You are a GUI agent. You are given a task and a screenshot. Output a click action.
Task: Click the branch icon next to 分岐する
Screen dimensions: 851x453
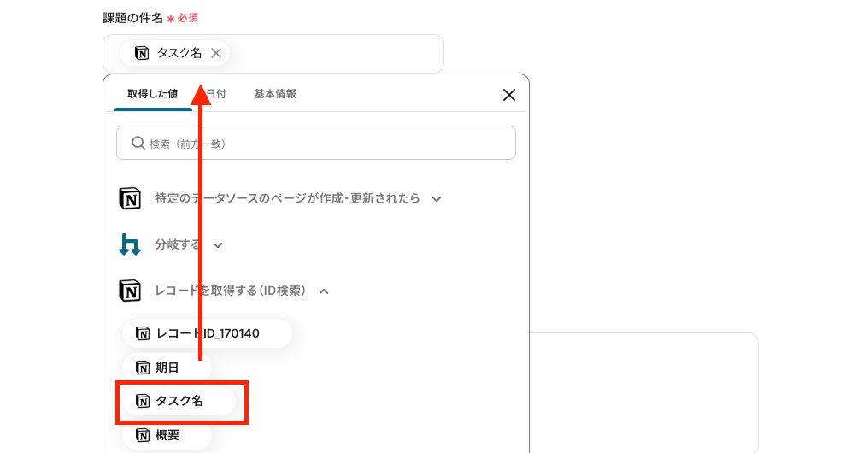(x=130, y=244)
